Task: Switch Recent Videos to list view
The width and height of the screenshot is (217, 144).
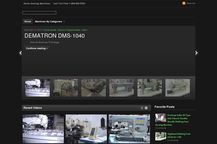Action: click(x=142, y=108)
